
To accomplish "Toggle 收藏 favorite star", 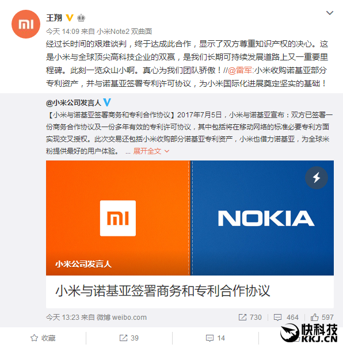I will pos(43,338).
